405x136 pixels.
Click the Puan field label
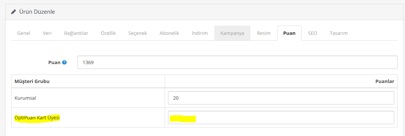pyautogui.click(x=54, y=63)
